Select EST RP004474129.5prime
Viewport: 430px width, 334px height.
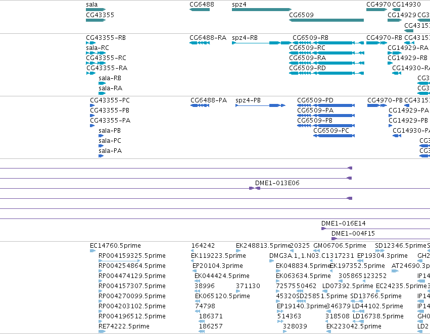coord(101,281)
